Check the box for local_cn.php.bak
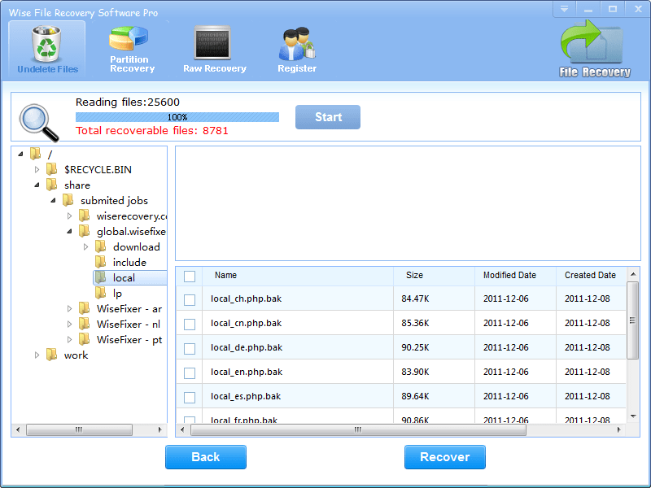This screenshot has width=651, height=488. (190, 324)
